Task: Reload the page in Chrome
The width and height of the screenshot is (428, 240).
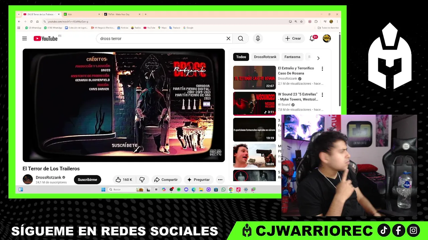Action: coord(31,22)
